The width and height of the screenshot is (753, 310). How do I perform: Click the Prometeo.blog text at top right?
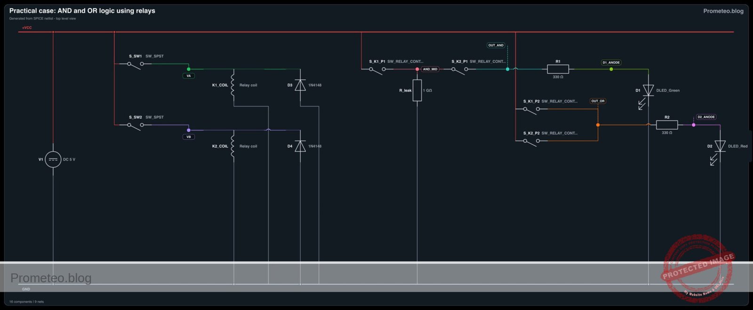[x=723, y=11]
